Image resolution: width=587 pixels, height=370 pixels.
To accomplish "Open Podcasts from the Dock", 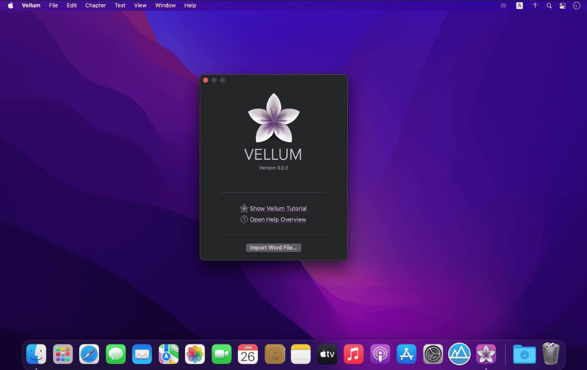I will point(380,354).
